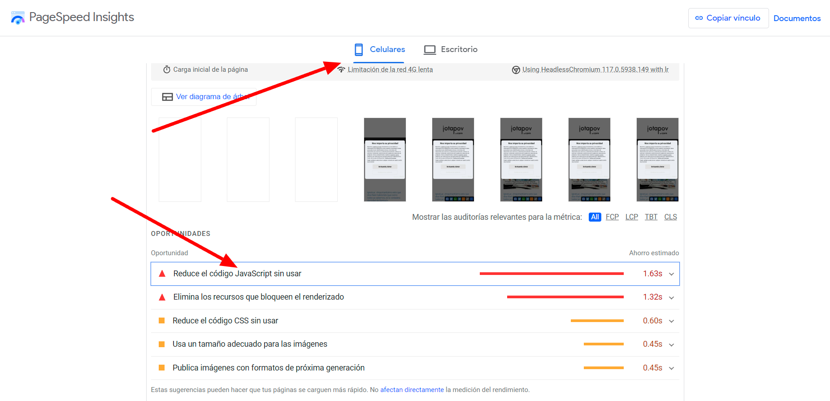Click the Copiar vínculo button
The width and height of the screenshot is (830, 401).
tap(728, 18)
